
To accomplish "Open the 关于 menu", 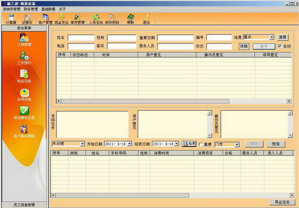I will 62,9.
